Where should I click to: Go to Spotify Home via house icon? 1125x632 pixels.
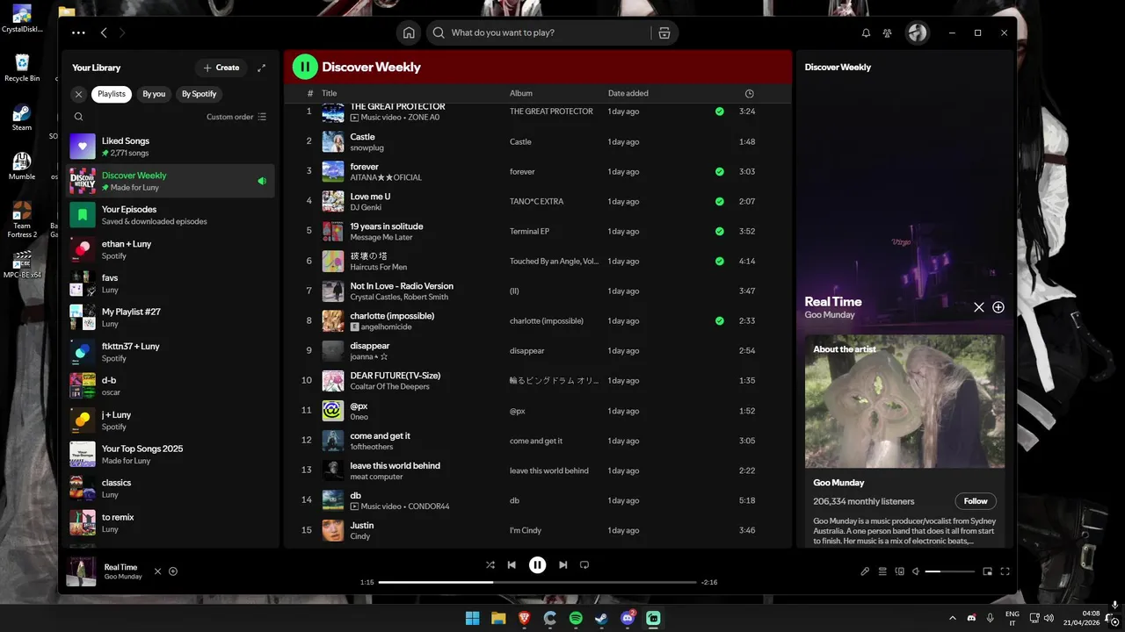pyautogui.click(x=409, y=32)
